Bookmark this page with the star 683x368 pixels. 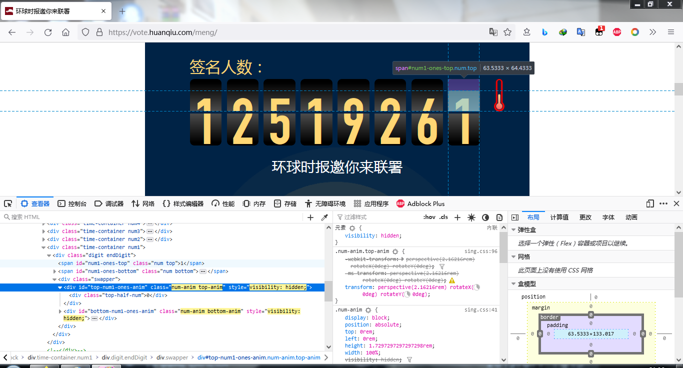507,32
